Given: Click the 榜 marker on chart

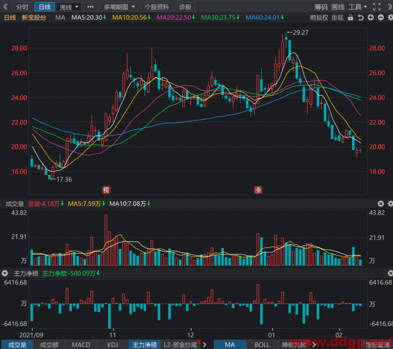Looking at the screenshot, I should coord(106,190).
